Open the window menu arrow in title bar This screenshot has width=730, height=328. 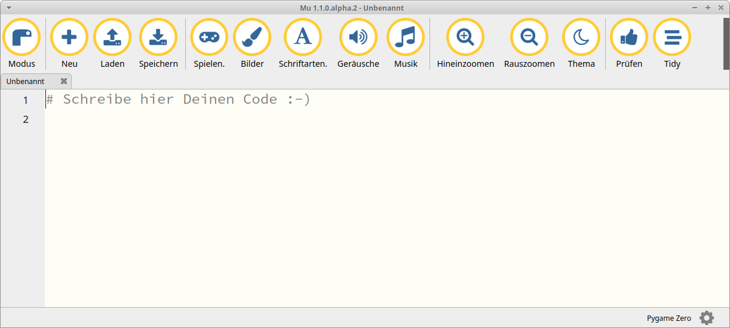[9, 8]
